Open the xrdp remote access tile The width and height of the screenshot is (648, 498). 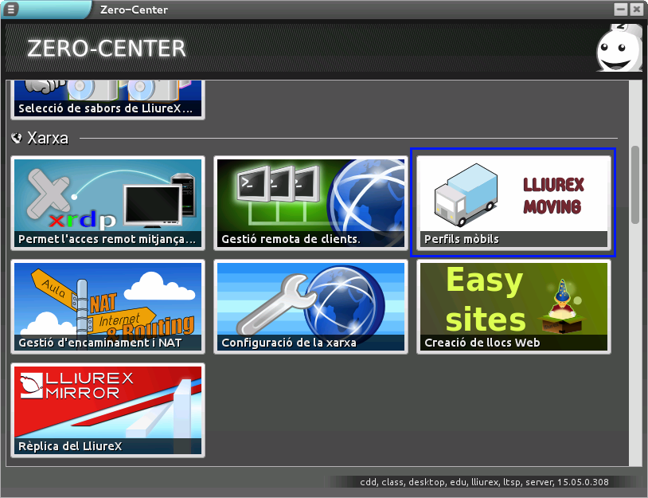pos(107,202)
